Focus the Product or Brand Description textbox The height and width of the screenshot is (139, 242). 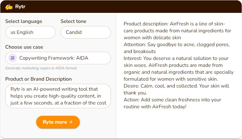58,96
